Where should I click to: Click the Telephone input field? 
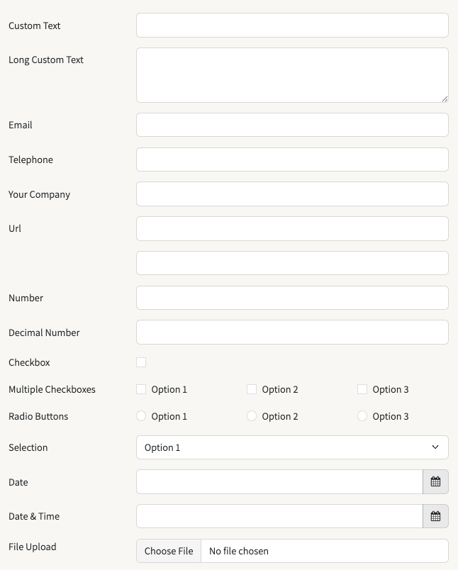point(292,159)
